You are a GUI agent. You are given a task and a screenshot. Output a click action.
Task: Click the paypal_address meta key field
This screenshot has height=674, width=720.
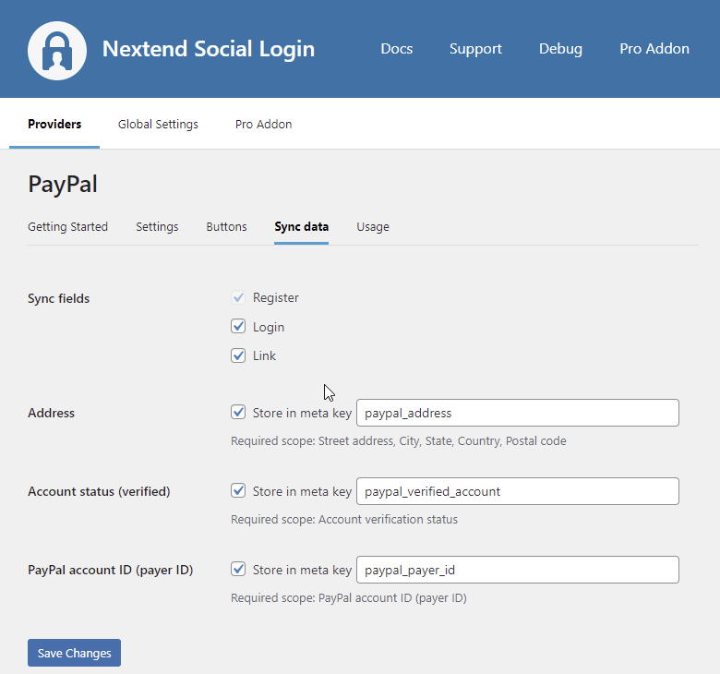pos(517,413)
